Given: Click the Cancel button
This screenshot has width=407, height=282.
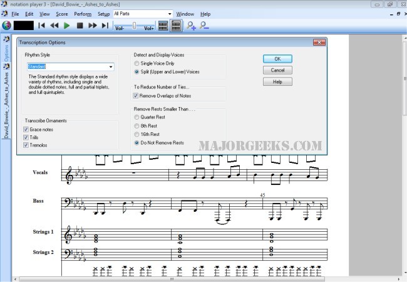Looking at the screenshot, I should (x=277, y=70).
